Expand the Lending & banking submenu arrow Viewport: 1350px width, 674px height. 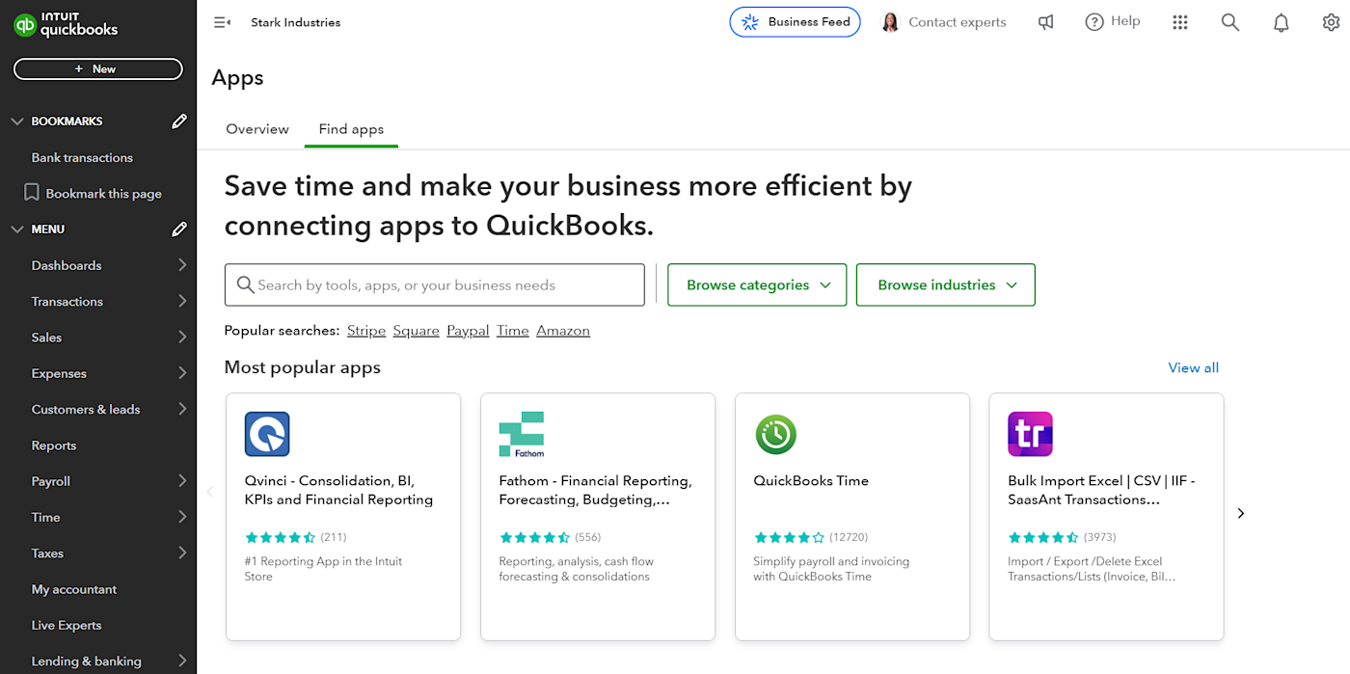pos(182,661)
